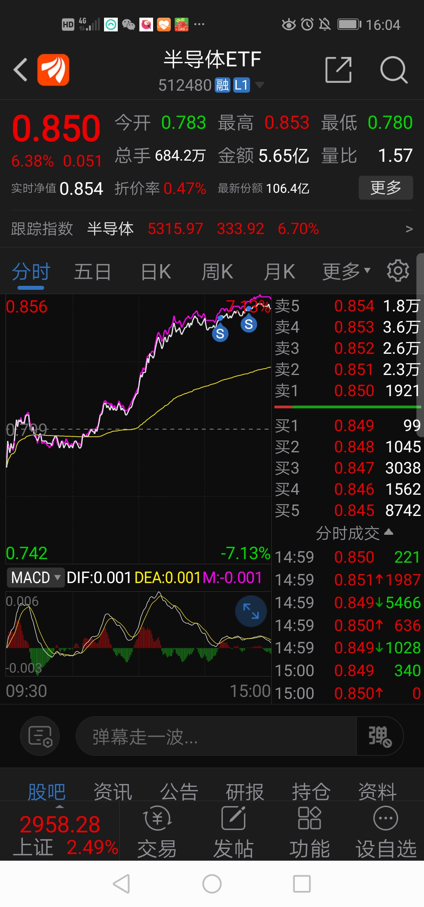Tap the back arrow icon

click(20, 70)
